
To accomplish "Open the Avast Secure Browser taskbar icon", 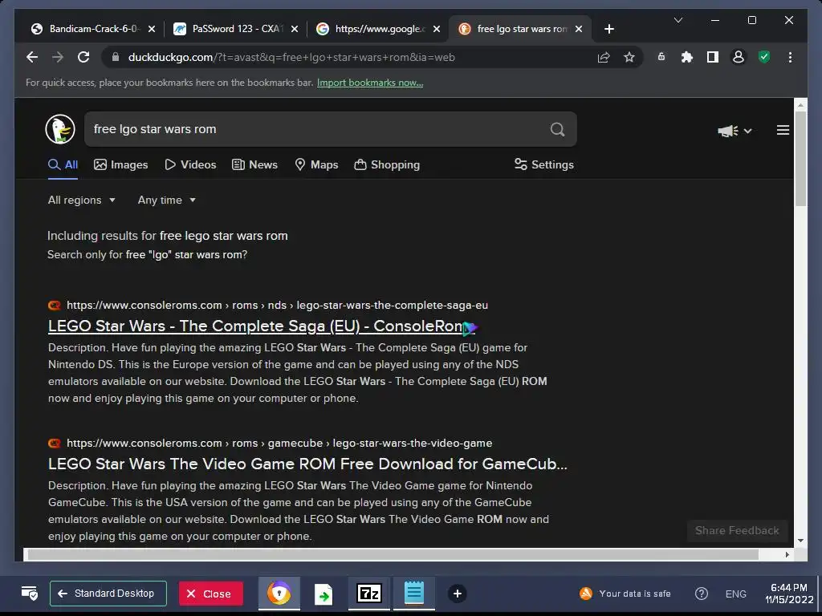I will [x=279, y=594].
